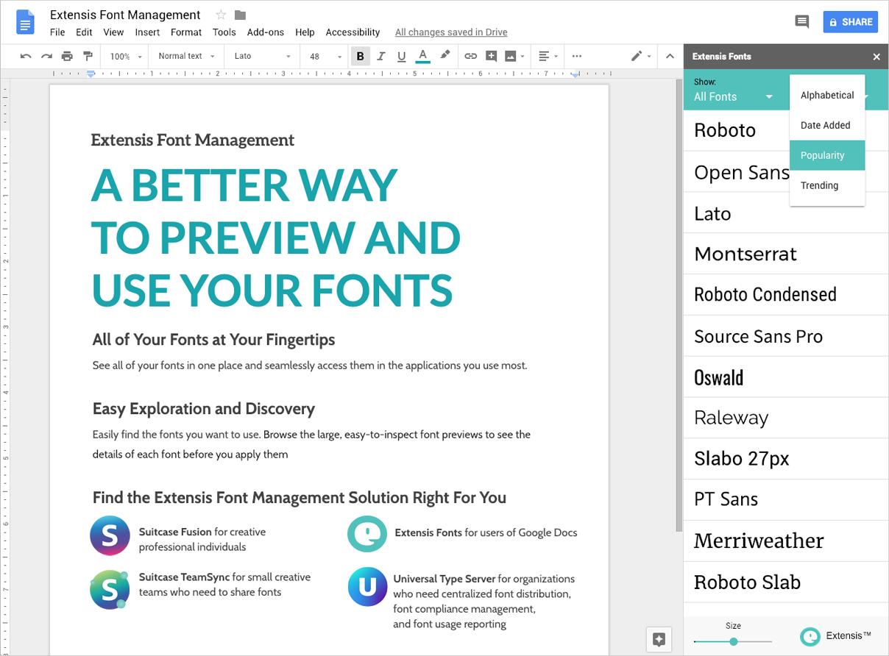
Task: Click the document vertical scrollbar
Action: [x=679, y=305]
